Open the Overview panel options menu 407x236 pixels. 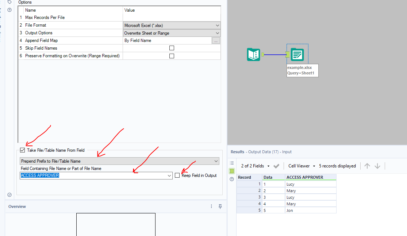coord(211,206)
